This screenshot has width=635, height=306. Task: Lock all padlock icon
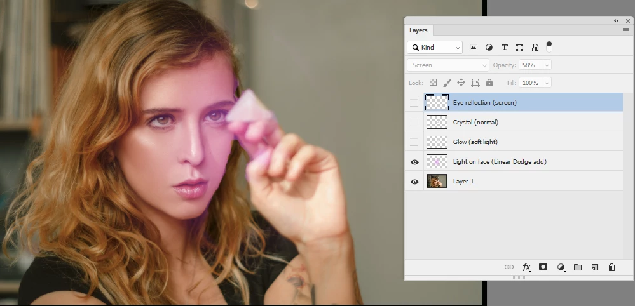point(489,83)
